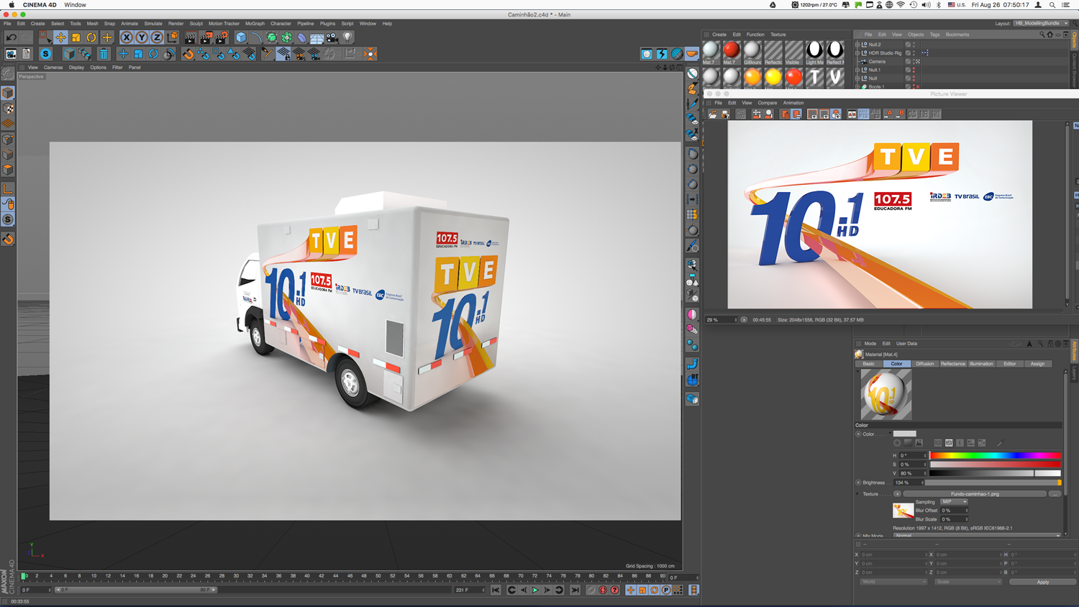This screenshot has width=1079, height=607.
Task: Open the Sampling MIP dropdown
Action: pyautogui.click(x=954, y=502)
